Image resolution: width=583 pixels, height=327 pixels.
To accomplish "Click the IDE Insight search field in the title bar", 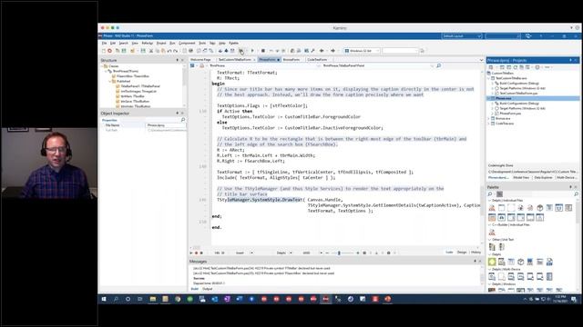I will pos(503,36).
